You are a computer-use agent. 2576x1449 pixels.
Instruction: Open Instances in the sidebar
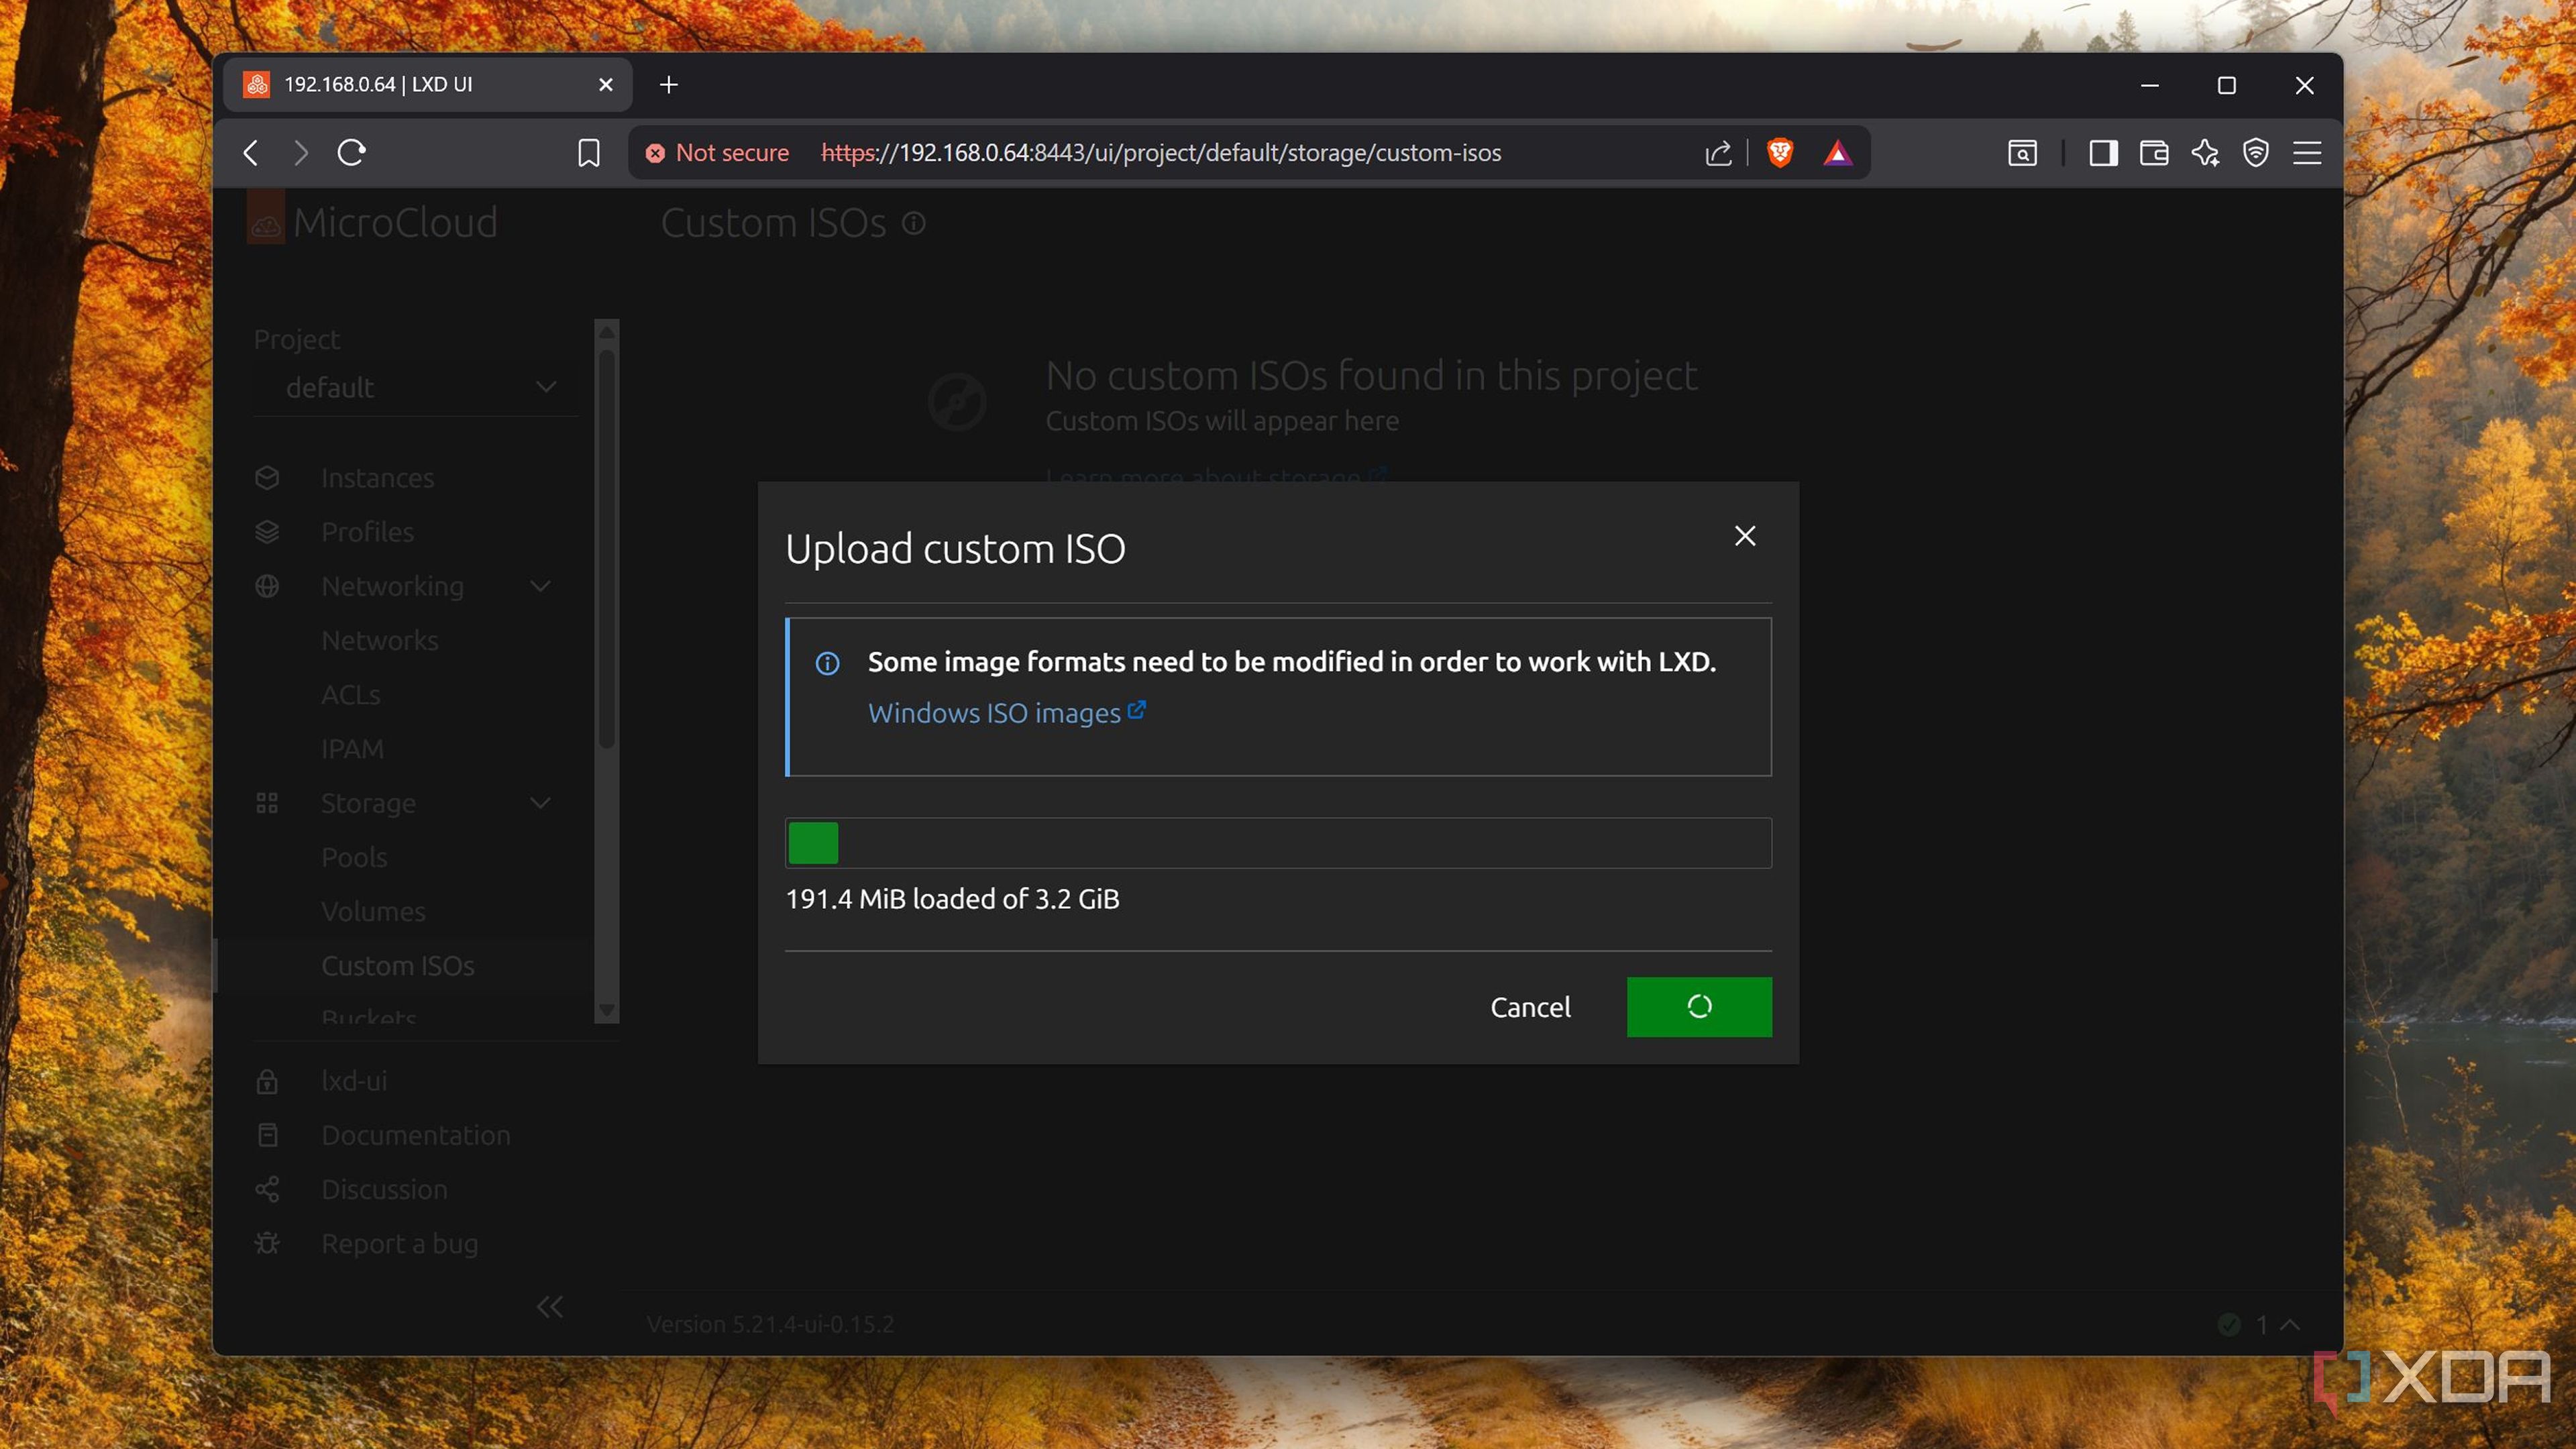click(x=377, y=478)
